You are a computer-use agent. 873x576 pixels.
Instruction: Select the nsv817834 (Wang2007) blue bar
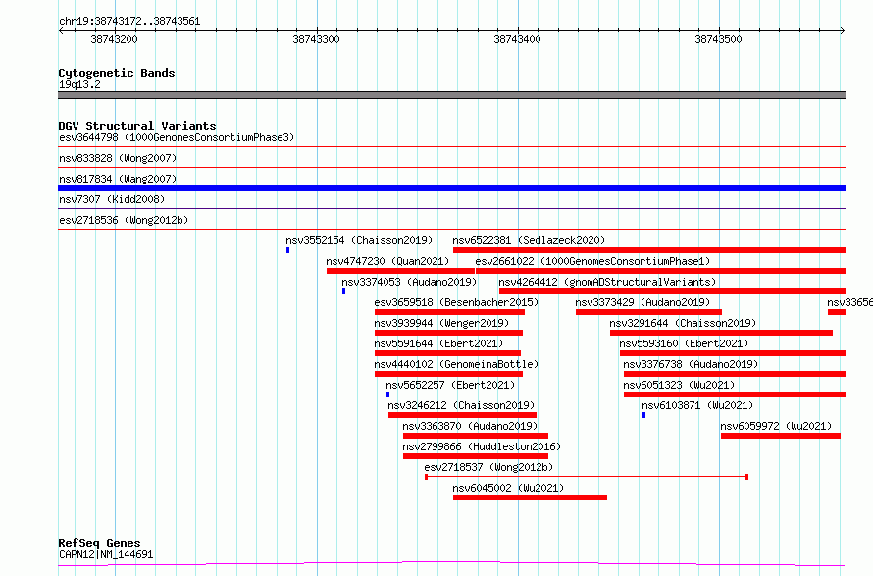click(x=451, y=188)
